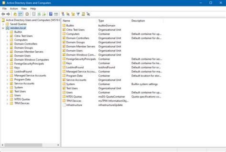Click the Refresh toolbar icon

39,14
